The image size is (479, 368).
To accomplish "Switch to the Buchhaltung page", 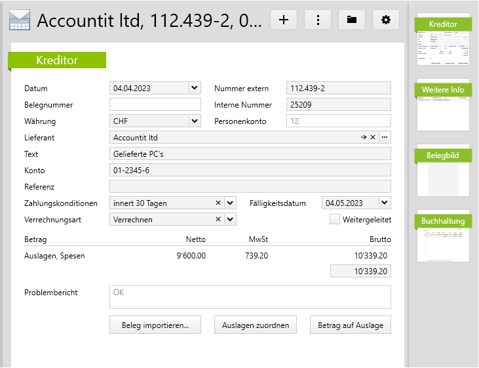I will coord(444,236).
